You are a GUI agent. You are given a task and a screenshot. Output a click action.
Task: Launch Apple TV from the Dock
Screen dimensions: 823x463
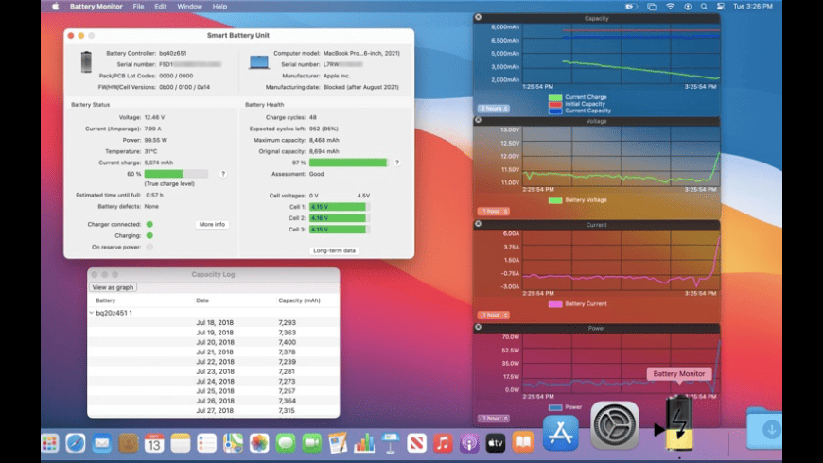point(496,443)
